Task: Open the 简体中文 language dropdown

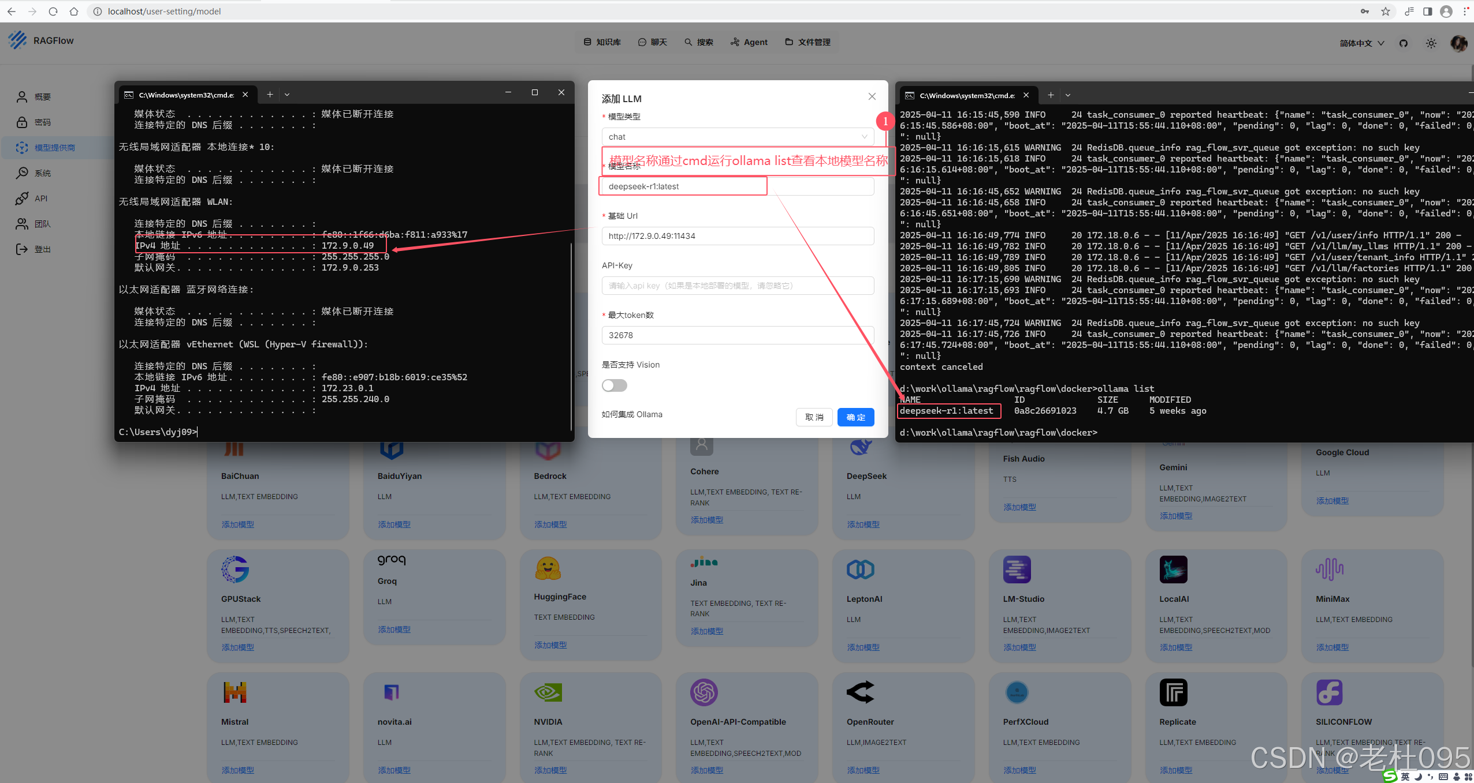Action: click(x=1361, y=43)
